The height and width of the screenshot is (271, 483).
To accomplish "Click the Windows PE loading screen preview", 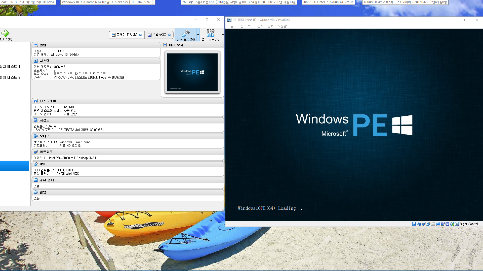I will (x=192, y=72).
